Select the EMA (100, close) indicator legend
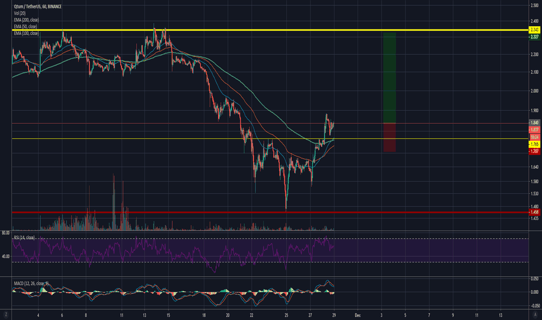Screen dimensions: 542x320 (x=26, y=33)
